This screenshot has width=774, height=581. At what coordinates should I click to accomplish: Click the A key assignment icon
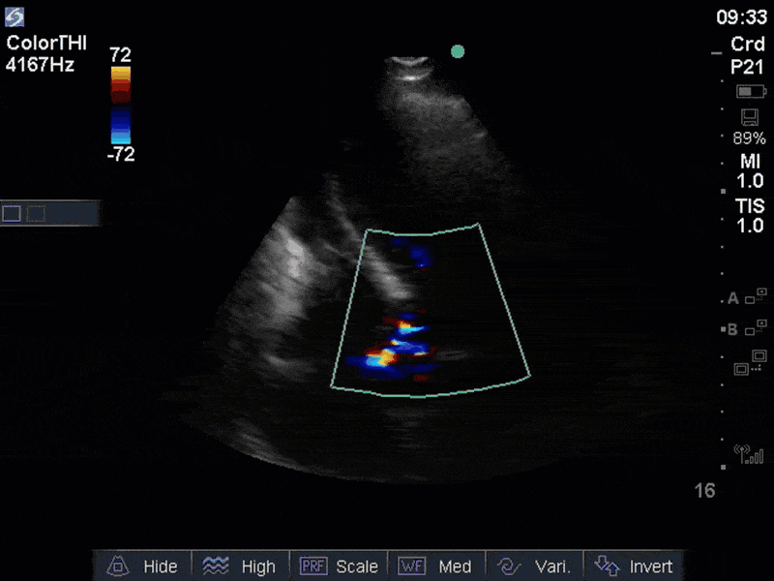tap(747, 297)
